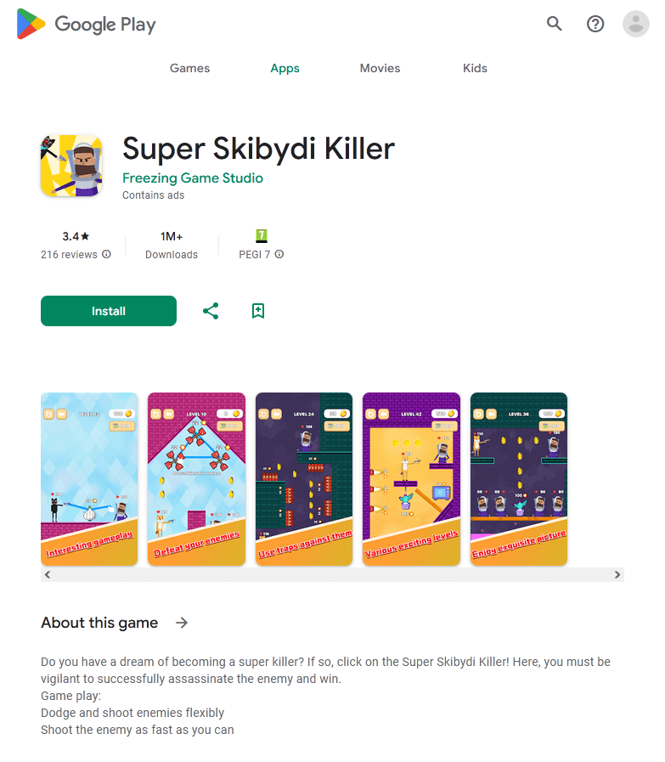The height and width of the screenshot is (762, 665).
Task: Open the Enjoy exquisite picture screenshot
Action: pyautogui.click(x=519, y=479)
